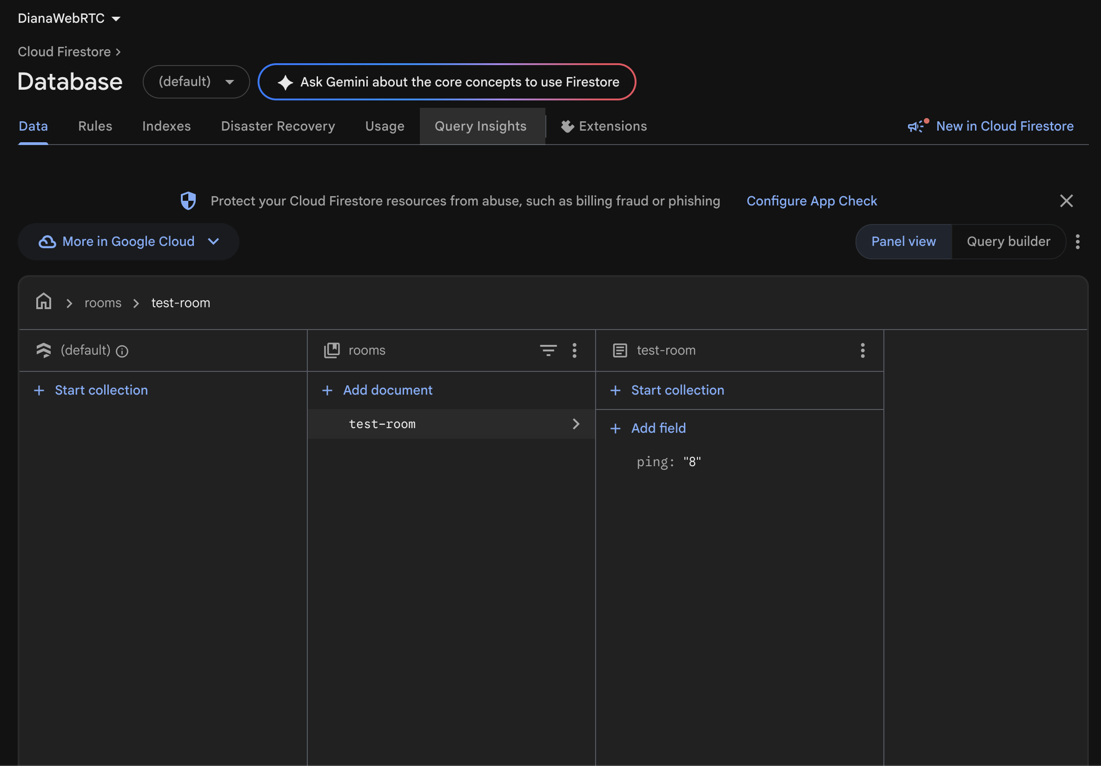Screen dimensions: 1101x766
Task: Switch to Query builder view
Action: coord(1008,242)
